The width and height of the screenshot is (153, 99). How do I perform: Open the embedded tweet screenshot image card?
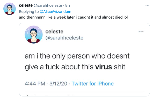84,60
